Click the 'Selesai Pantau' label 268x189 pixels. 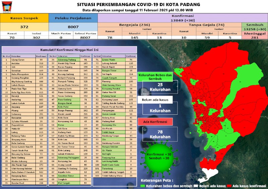(85, 33)
